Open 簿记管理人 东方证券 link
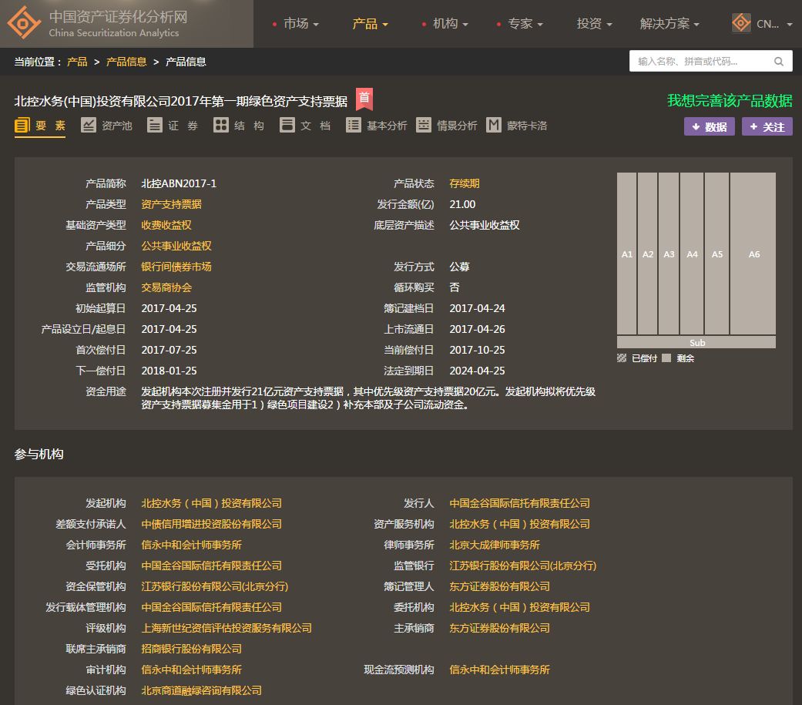 click(x=500, y=586)
